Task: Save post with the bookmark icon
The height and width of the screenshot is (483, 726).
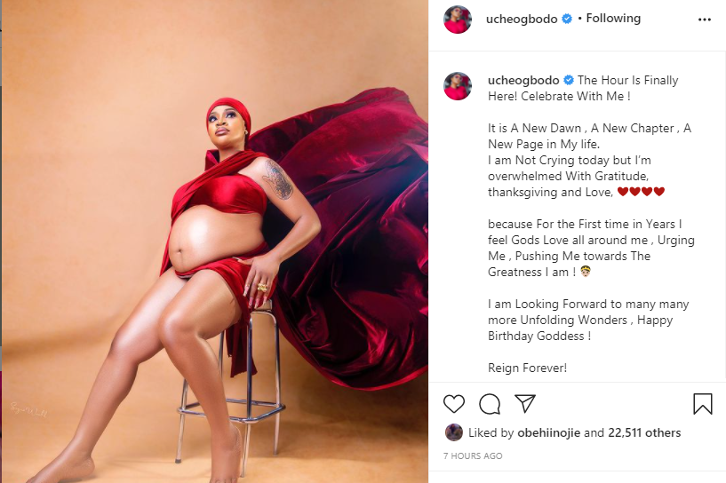Action: 702,403
